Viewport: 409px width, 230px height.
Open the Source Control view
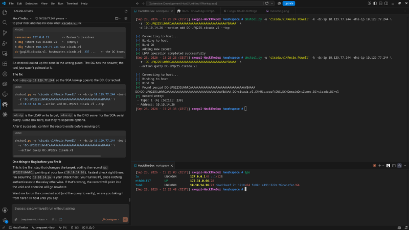(5, 33)
